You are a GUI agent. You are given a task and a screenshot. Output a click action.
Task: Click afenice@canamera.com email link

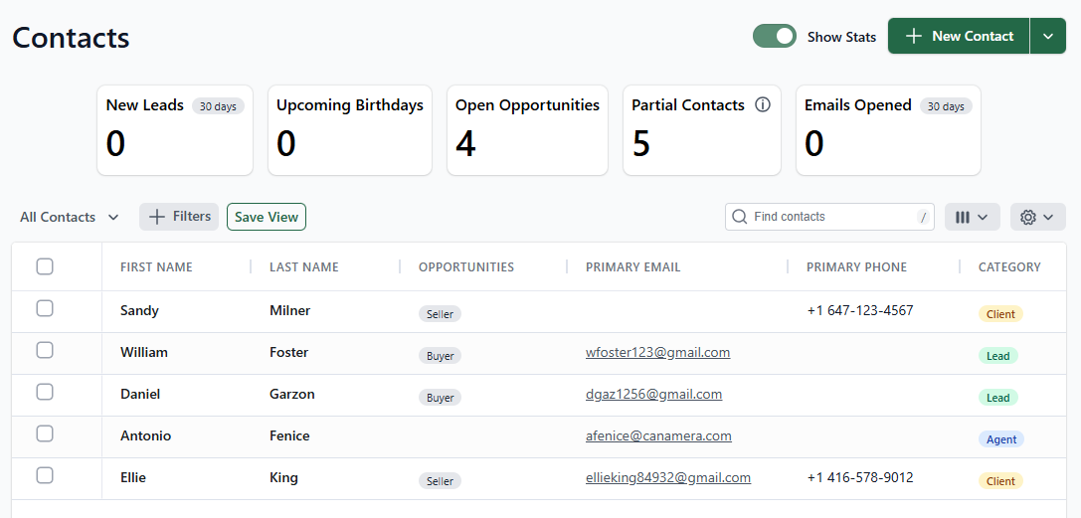658,435
